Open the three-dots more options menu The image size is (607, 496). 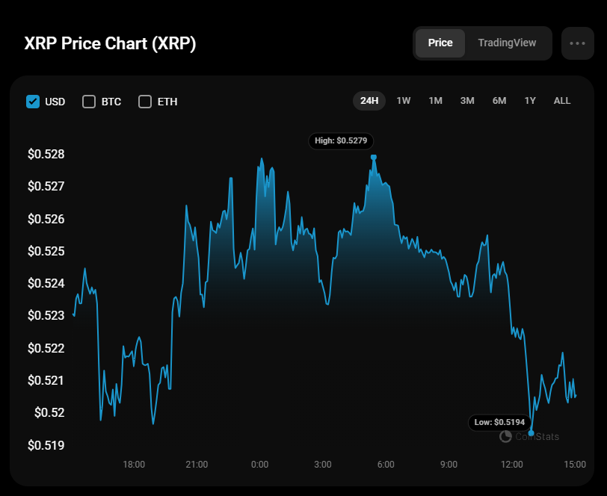click(x=577, y=43)
